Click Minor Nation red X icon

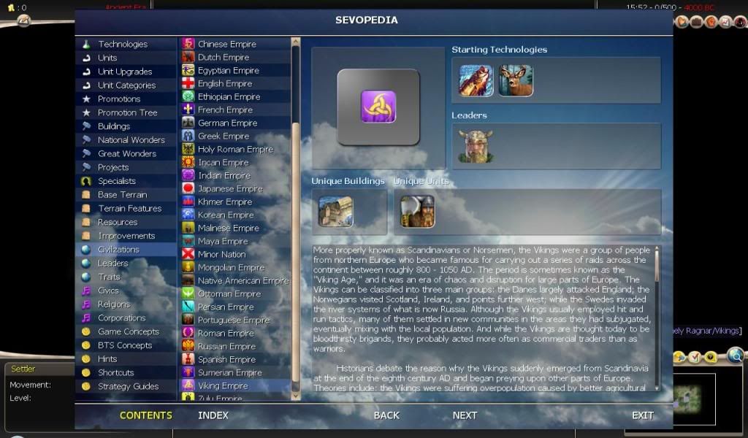188,254
